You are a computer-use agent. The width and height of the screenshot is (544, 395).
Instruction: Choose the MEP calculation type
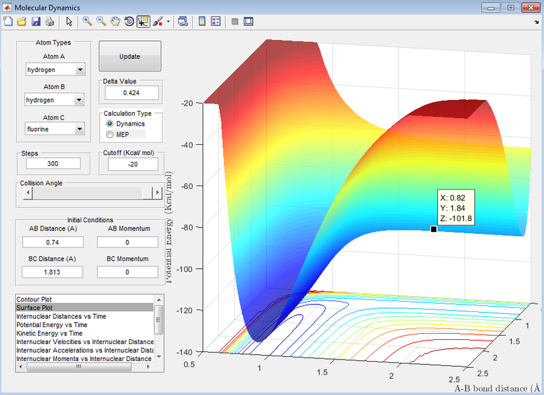[110, 135]
